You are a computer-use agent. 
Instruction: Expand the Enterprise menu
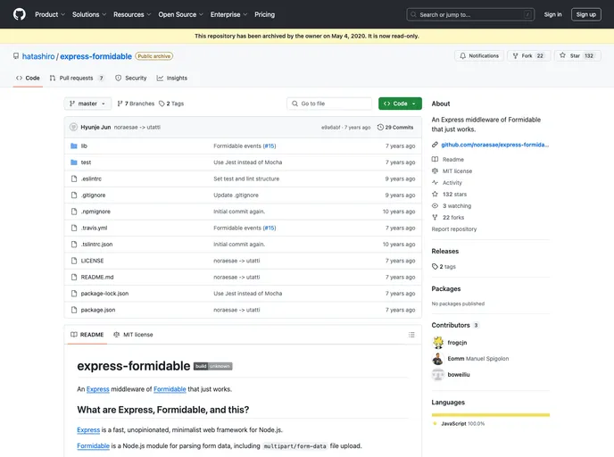pyautogui.click(x=228, y=14)
